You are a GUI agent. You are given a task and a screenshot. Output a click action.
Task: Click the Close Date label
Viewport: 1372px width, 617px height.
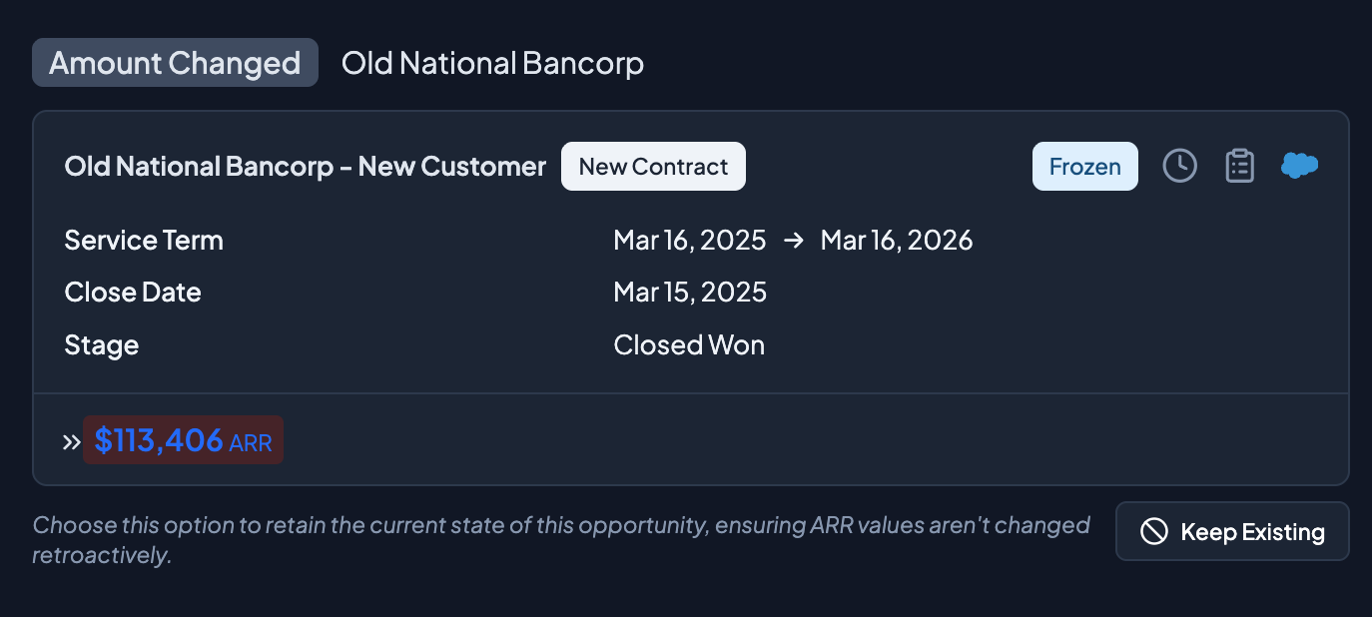tap(133, 293)
